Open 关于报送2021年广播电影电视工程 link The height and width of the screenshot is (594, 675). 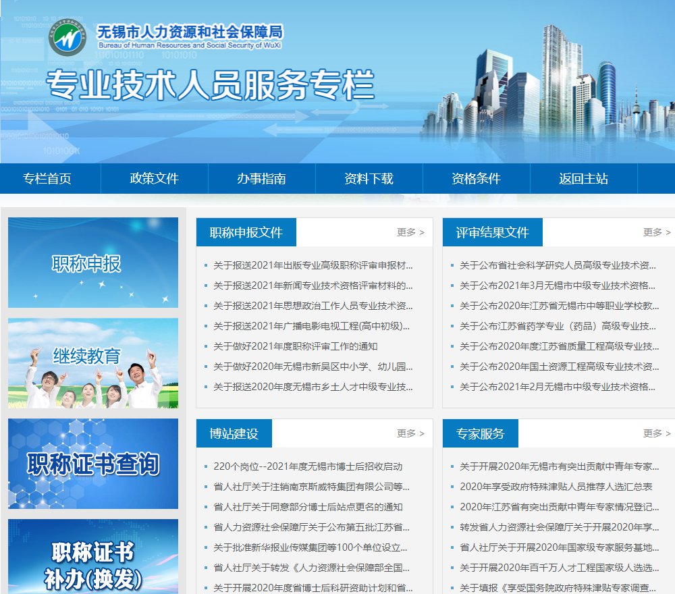coord(312,326)
